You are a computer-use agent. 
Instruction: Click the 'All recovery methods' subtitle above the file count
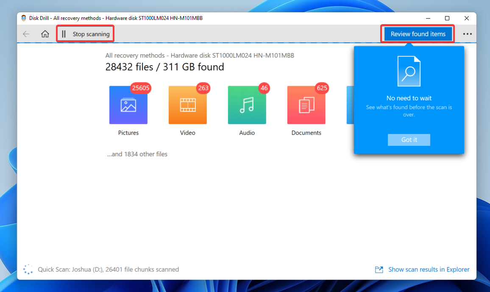pos(200,56)
